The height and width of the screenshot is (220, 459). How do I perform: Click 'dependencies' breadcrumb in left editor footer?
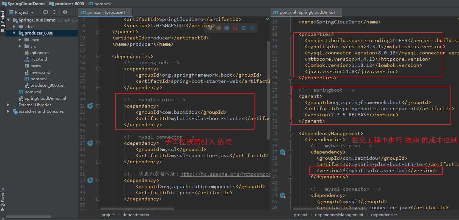[136, 215]
